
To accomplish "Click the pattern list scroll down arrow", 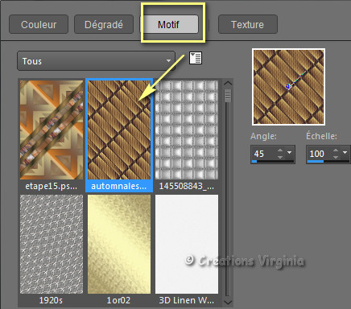I will [x=228, y=303].
